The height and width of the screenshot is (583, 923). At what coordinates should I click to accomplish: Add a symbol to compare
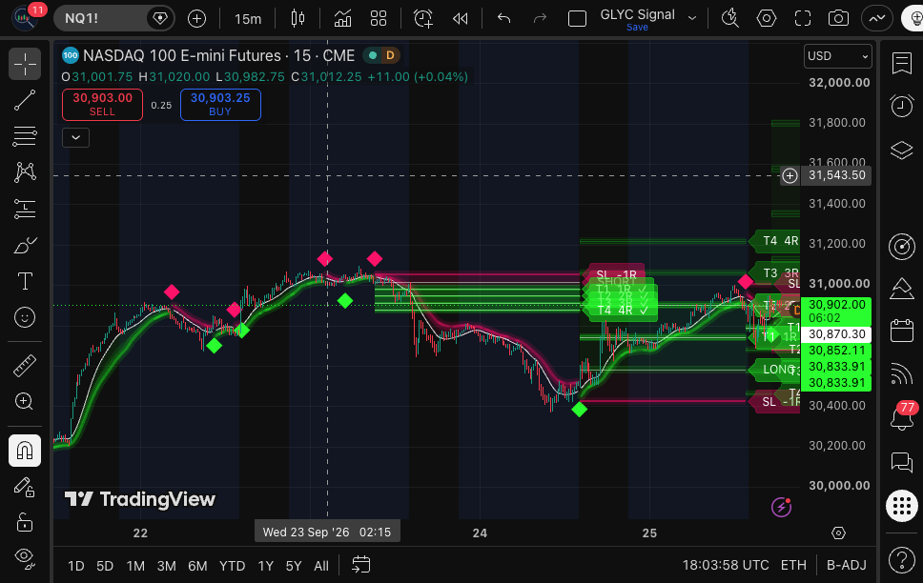tap(196, 19)
